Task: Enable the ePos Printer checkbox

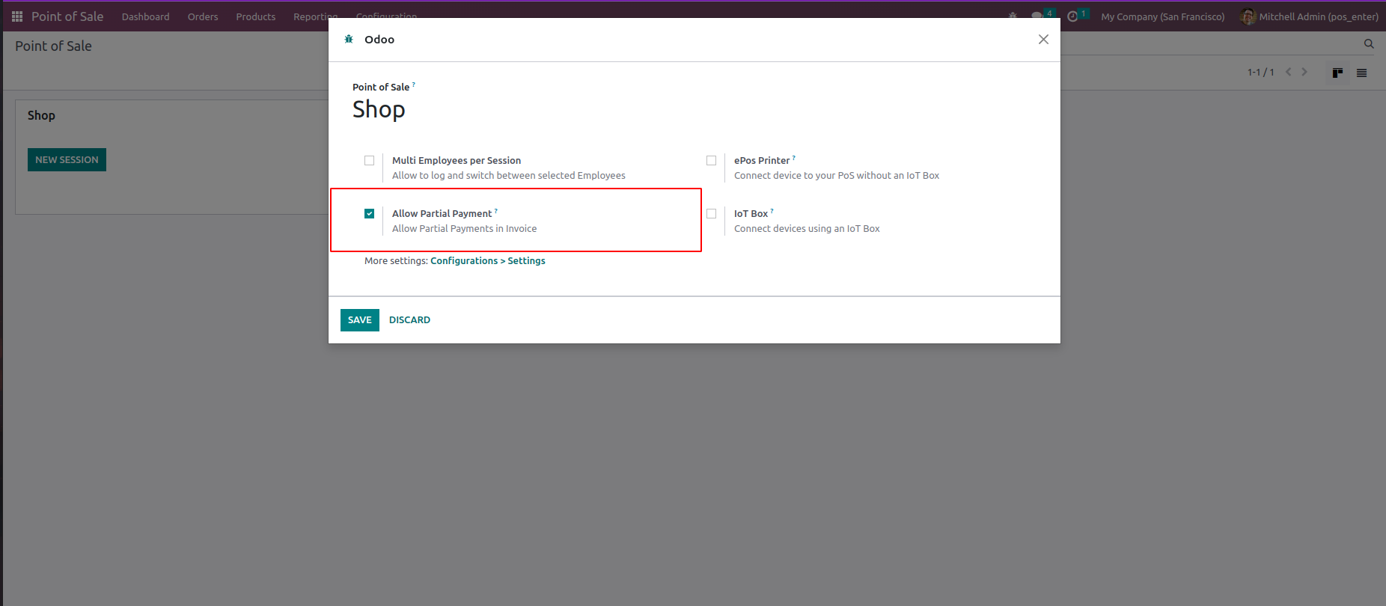Action: (711, 160)
